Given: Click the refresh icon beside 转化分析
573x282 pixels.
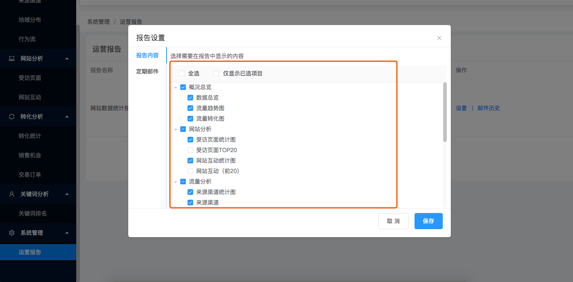Looking at the screenshot, I should (12, 117).
